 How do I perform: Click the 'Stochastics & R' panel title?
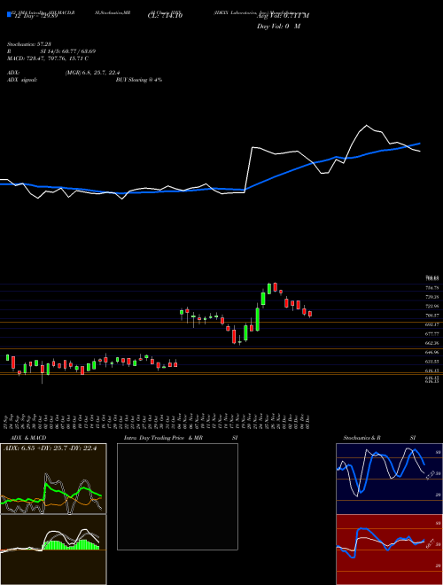point(362,438)
